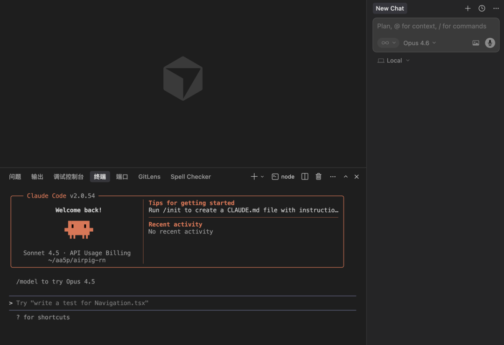
Task: Focus the chat prompt input field
Action: 432,26
